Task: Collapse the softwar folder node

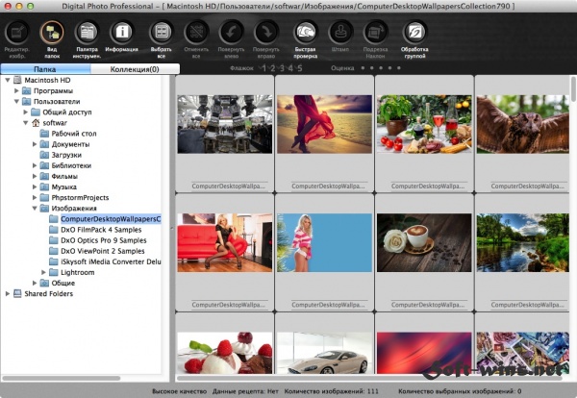Action: [x=25, y=122]
